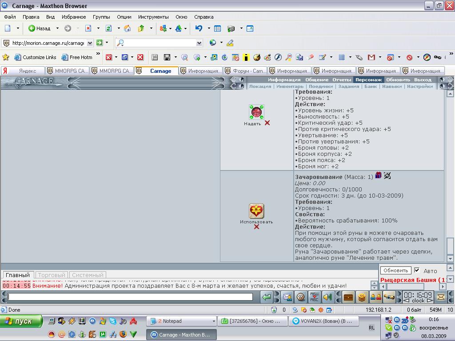Viewport: 455px width, 341px height.
Task: Delete the ring item with red X
Action: click(267, 123)
